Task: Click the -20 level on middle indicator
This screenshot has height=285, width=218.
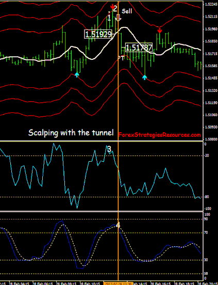Action: [207, 155]
